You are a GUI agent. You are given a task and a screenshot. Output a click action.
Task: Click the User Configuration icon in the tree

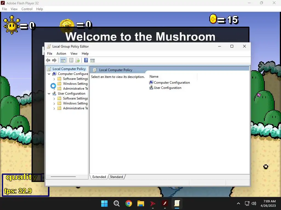[x=54, y=94]
